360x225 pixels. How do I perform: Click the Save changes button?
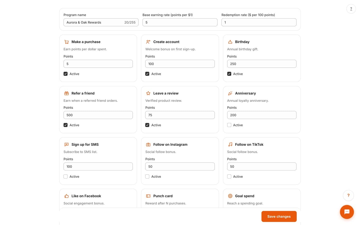[279, 216]
